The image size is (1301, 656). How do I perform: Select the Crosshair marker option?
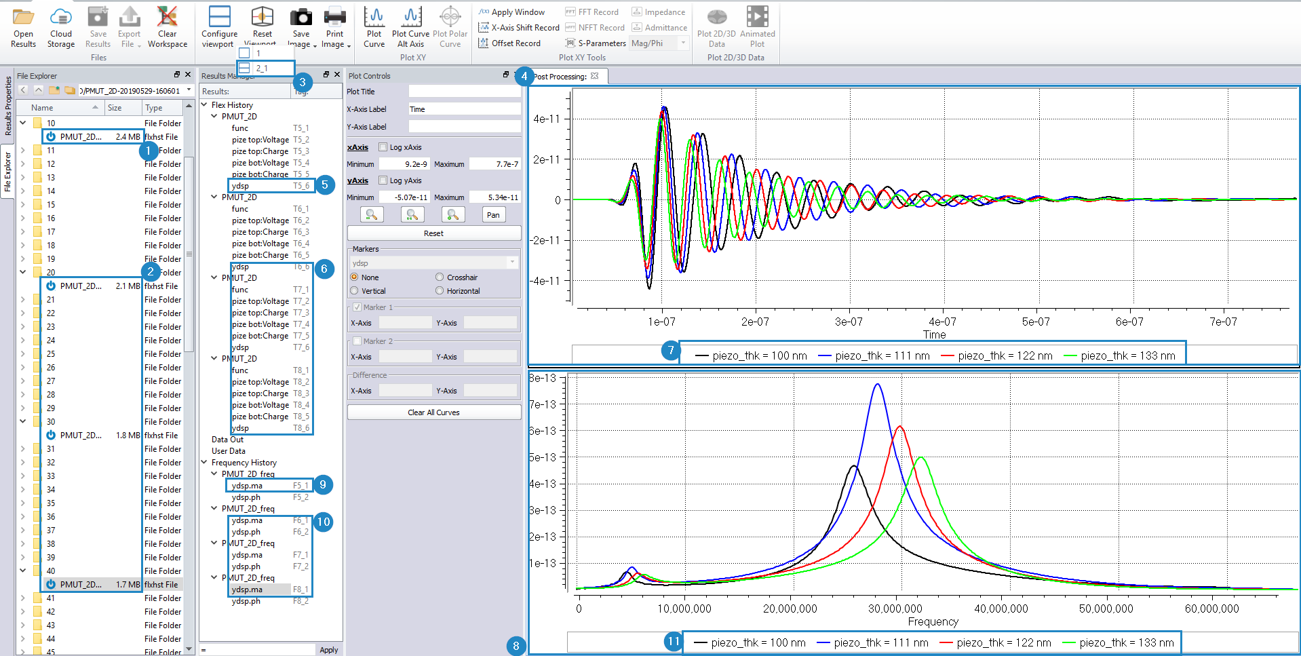click(440, 277)
